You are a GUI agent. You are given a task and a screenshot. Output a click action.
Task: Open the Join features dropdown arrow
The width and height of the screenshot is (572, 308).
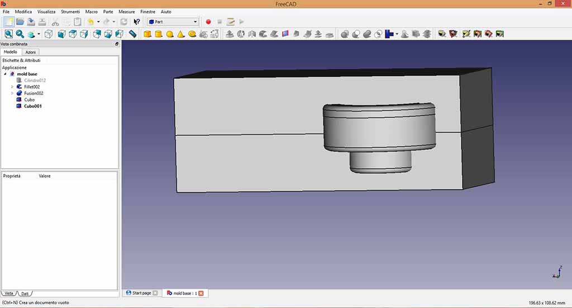(397, 34)
